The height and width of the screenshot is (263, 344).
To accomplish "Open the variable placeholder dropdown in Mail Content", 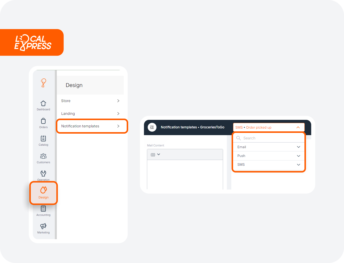I will [155, 154].
